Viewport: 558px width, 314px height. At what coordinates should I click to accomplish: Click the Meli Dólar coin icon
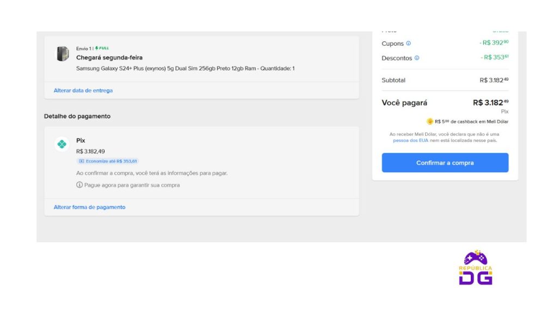click(430, 122)
